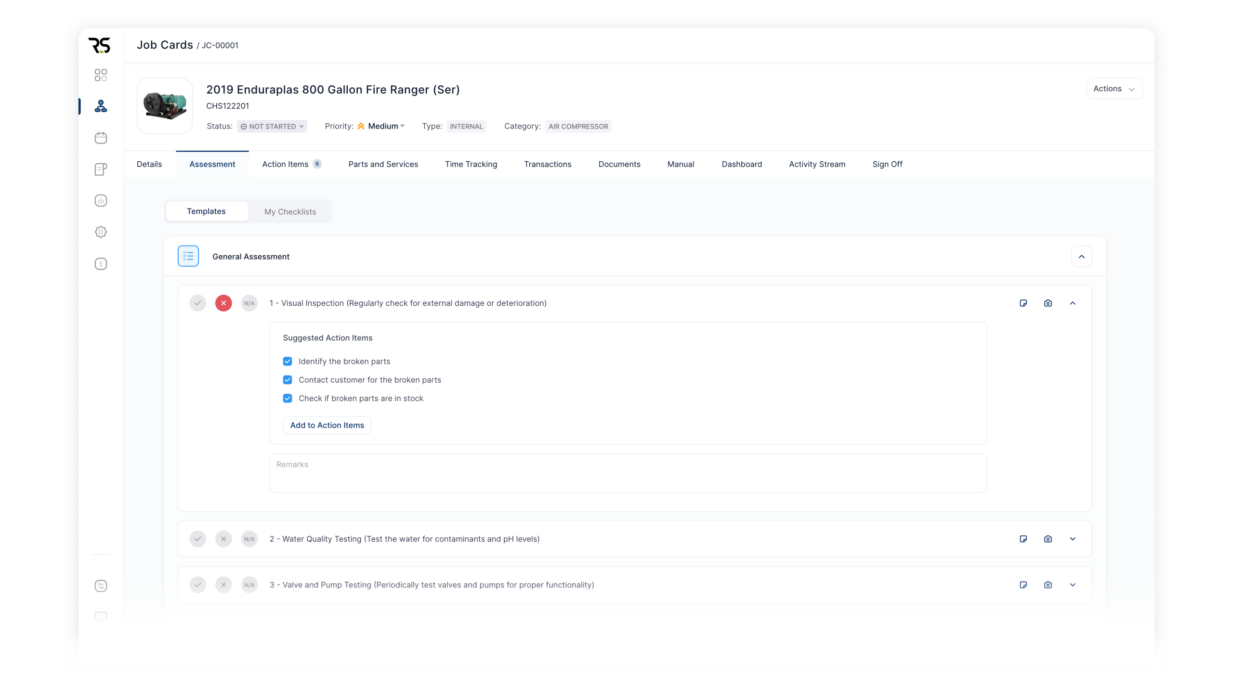Click the INTERNAL type tag

(466, 126)
